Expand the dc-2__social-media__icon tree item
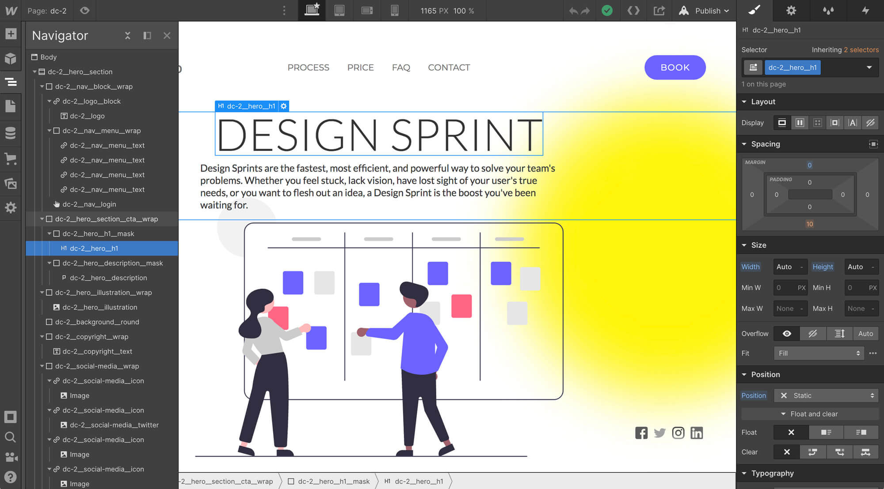 point(50,380)
